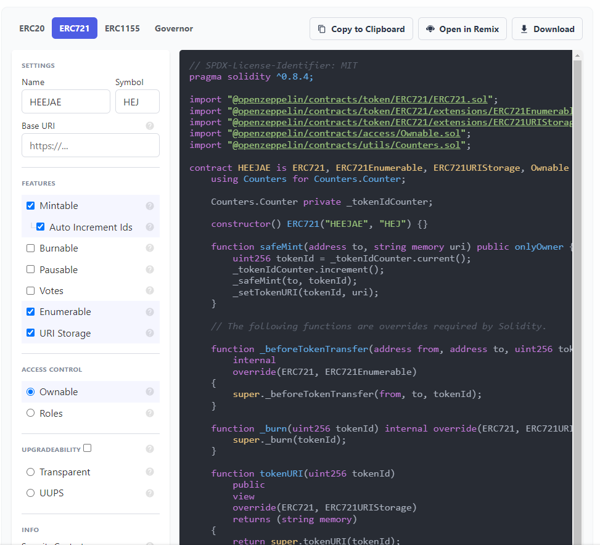Disable Auto Increment Ids
The image size is (600, 545).
[41, 227]
